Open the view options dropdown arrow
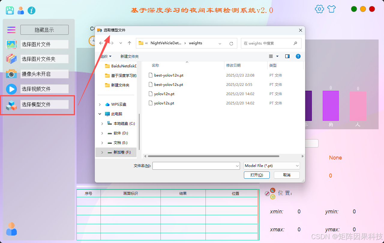Viewport: 384px width, 243px height. coord(277,56)
